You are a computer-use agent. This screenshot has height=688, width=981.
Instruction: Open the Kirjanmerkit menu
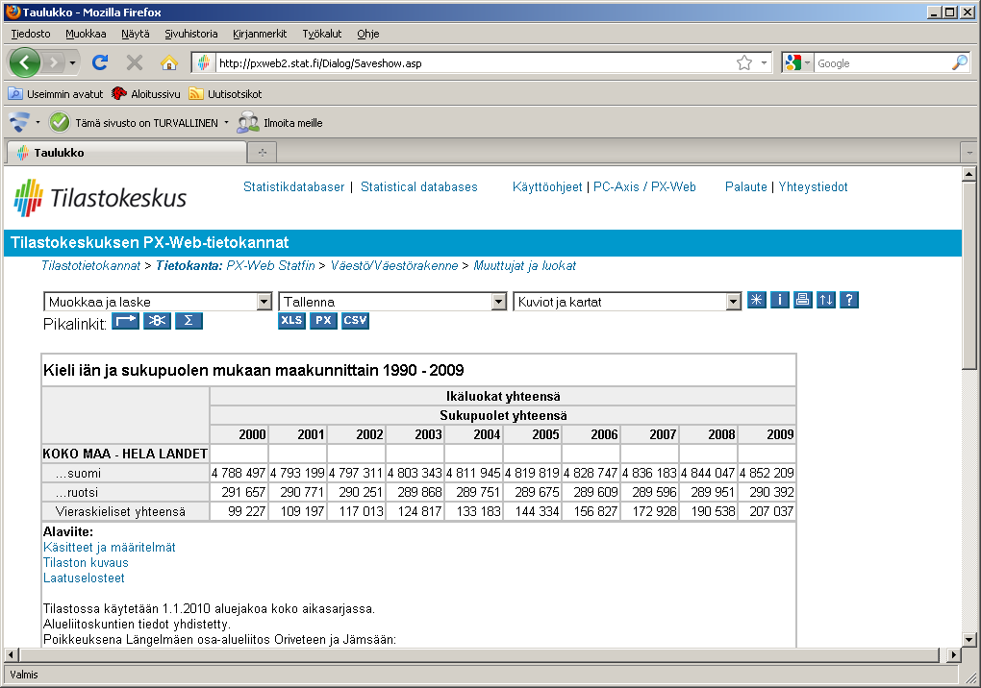[x=260, y=34]
